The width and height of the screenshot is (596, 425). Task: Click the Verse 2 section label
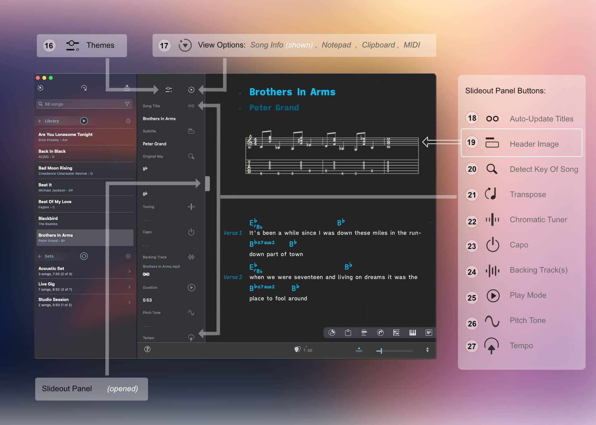pos(233,277)
